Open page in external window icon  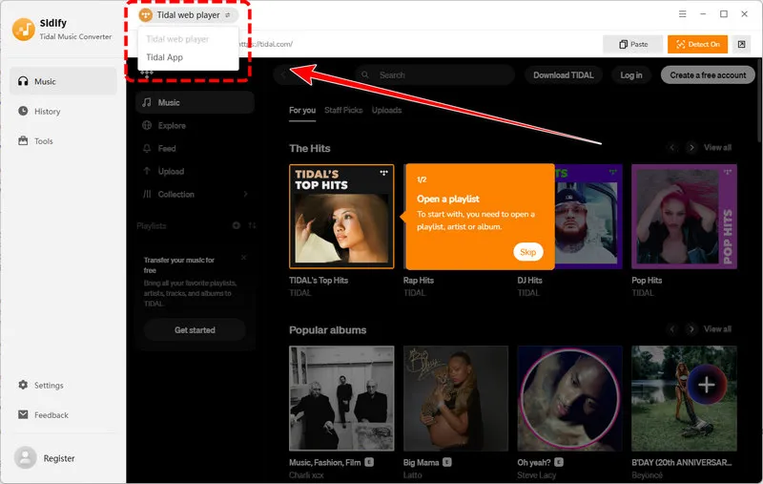(x=741, y=44)
